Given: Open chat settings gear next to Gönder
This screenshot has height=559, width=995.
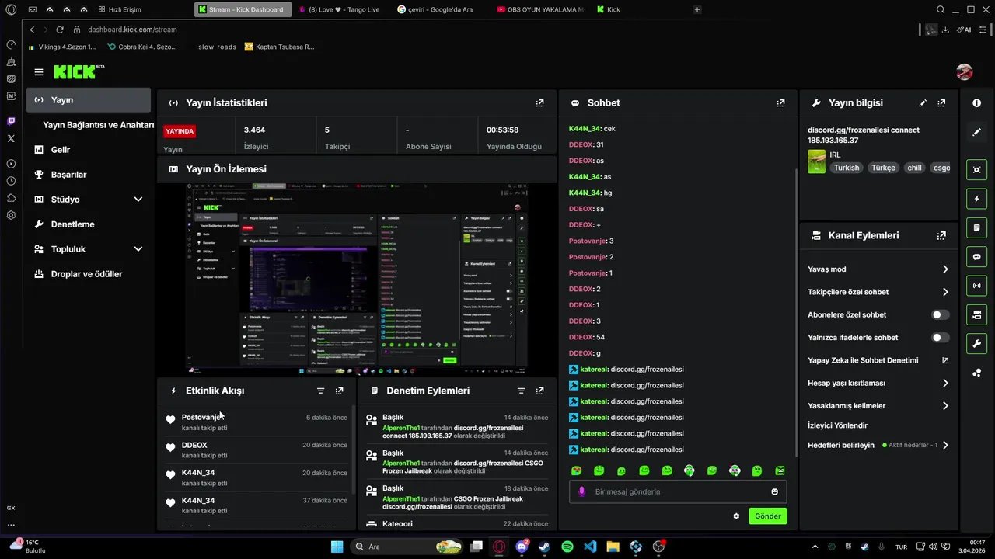Looking at the screenshot, I should (x=736, y=516).
